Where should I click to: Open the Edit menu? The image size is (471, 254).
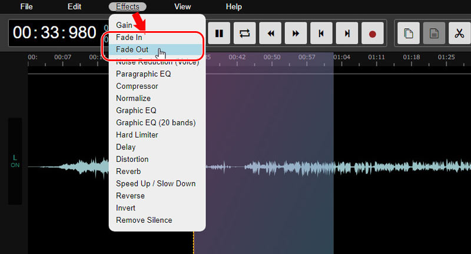(x=74, y=7)
